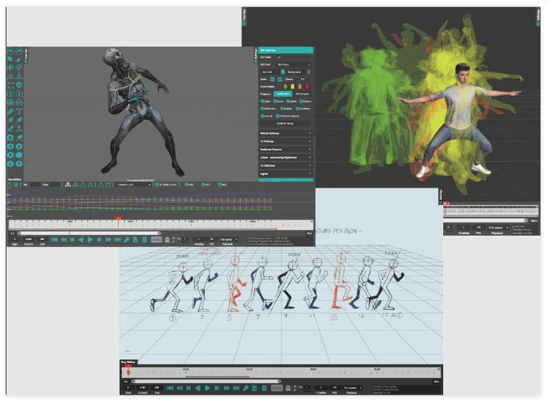The width and height of the screenshot is (547, 401).
Task: Toggle the ghost icon in the zombie window
Action: point(167,239)
